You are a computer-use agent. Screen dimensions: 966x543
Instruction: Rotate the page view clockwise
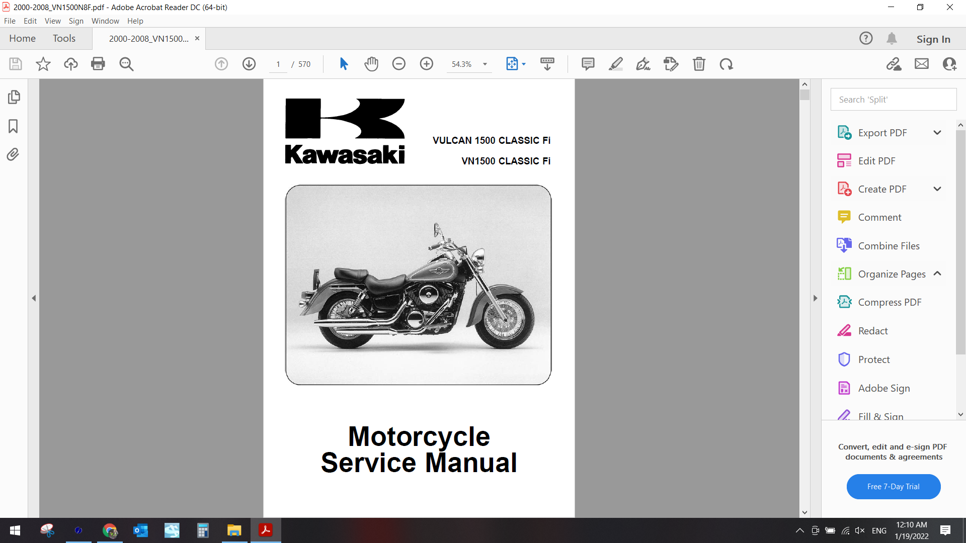(726, 64)
